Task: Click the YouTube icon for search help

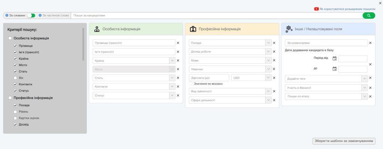Action: coord(316,9)
